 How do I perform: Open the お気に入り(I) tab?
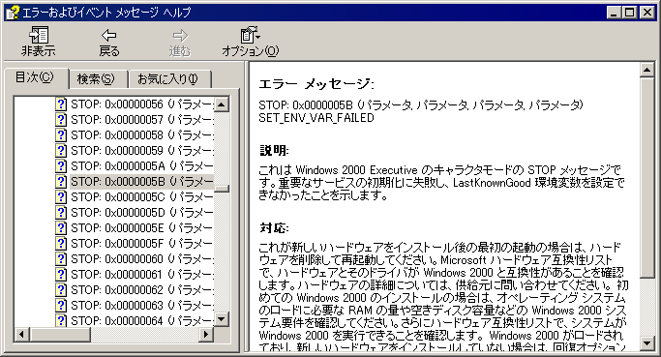[168, 79]
